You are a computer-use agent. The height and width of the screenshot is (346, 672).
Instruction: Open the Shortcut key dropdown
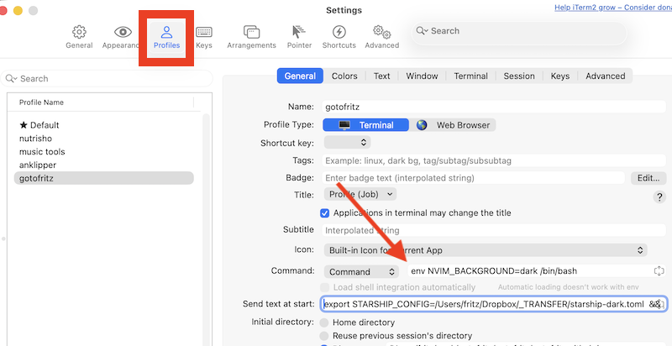[x=347, y=142]
